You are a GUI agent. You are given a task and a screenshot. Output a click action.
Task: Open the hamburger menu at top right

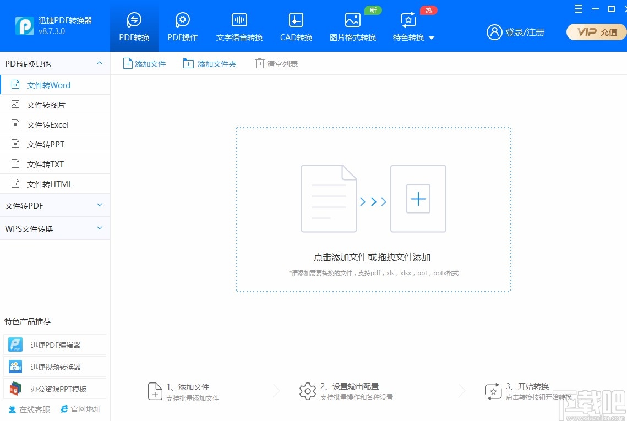tap(578, 9)
